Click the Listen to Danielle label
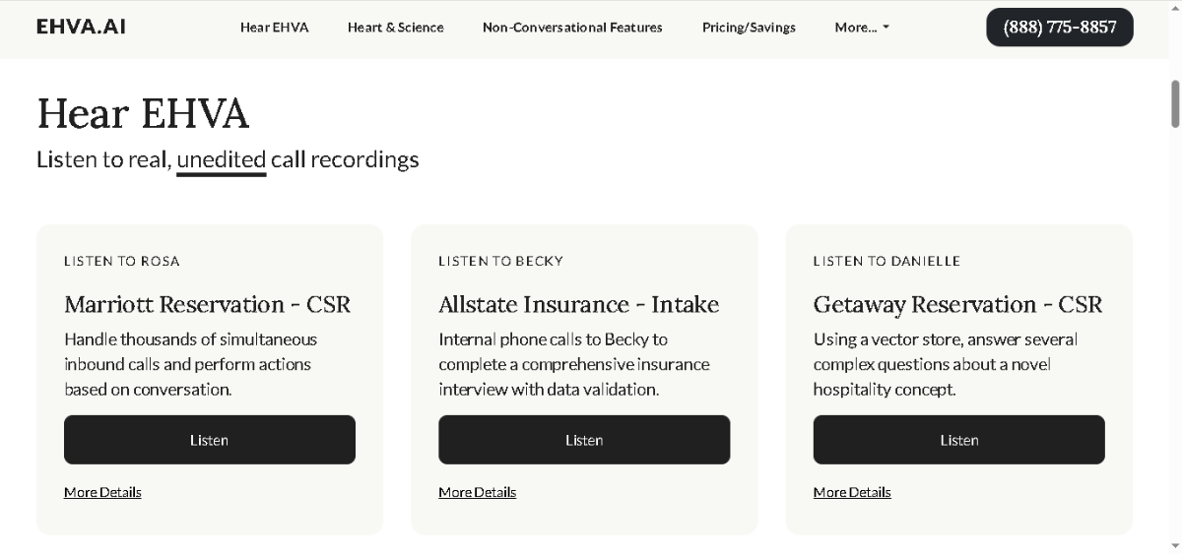The height and width of the screenshot is (554, 1182). pos(886,261)
